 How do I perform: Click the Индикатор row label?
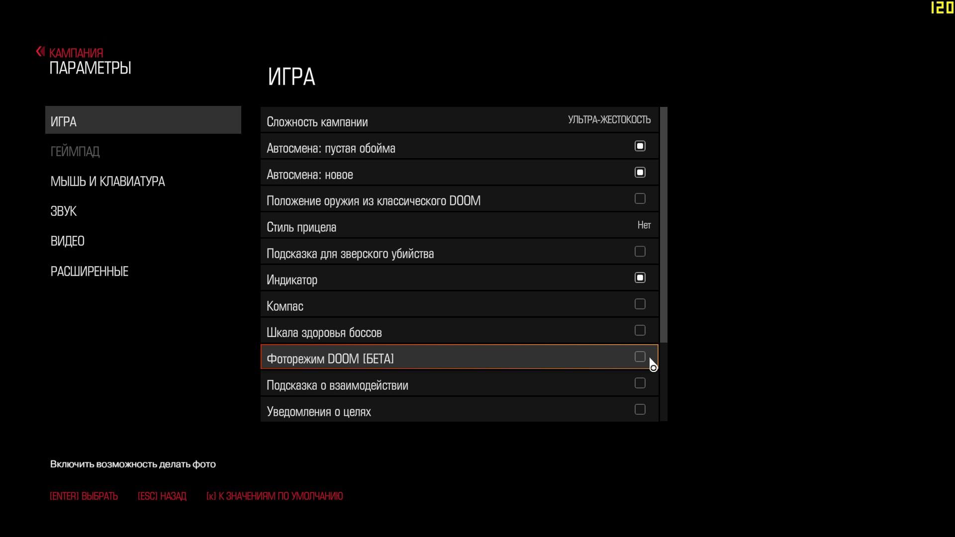(x=292, y=280)
